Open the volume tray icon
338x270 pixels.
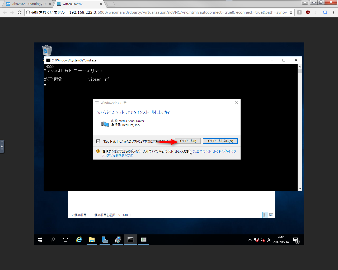click(x=262, y=240)
